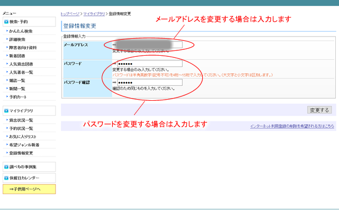The image size is (339, 210).
Task: Open 調べもの事例集 menu button
Action: point(29,167)
